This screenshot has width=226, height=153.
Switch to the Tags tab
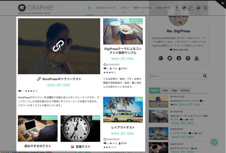tap(174, 90)
